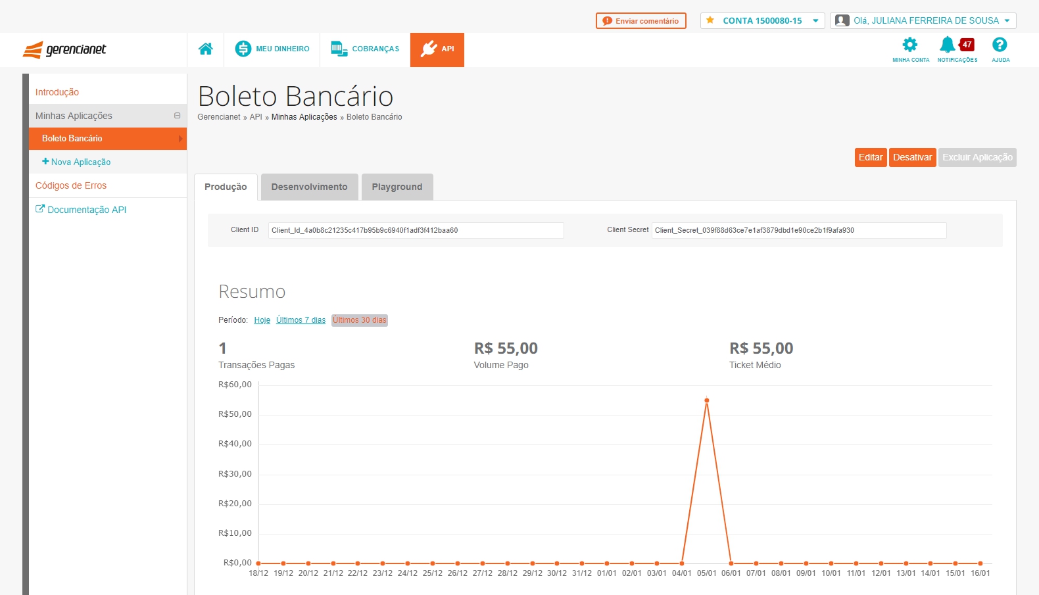Screen dimensions: 1039x595
Task: Select Boleto Bancário in the sidebar
Action: [108, 139]
